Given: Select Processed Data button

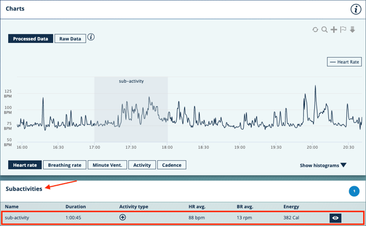Looking at the screenshot, I should [31, 39].
